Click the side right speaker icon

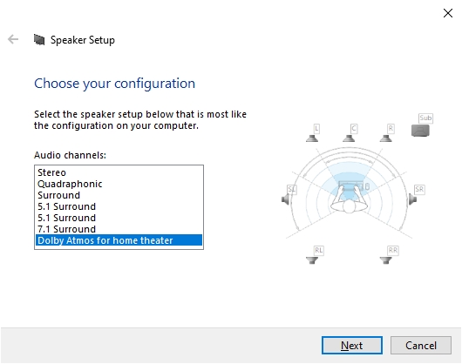point(412,199)
